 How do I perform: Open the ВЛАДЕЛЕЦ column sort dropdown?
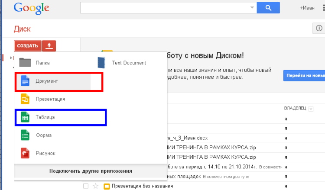311,109
